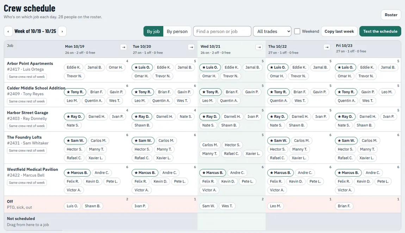Select Tony R. lead chip on Monday Calder
Viewport: 405px width, 233px height.
[x=75, y=92]
